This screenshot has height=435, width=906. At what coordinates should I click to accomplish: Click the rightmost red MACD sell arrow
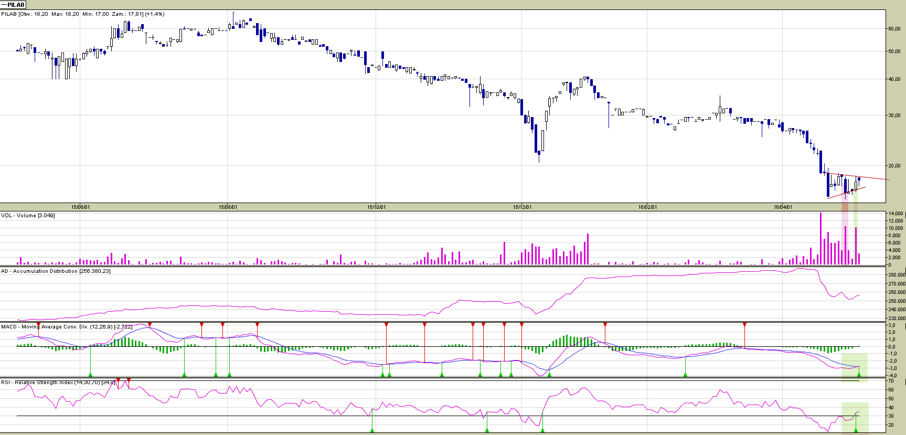[744, 325]
